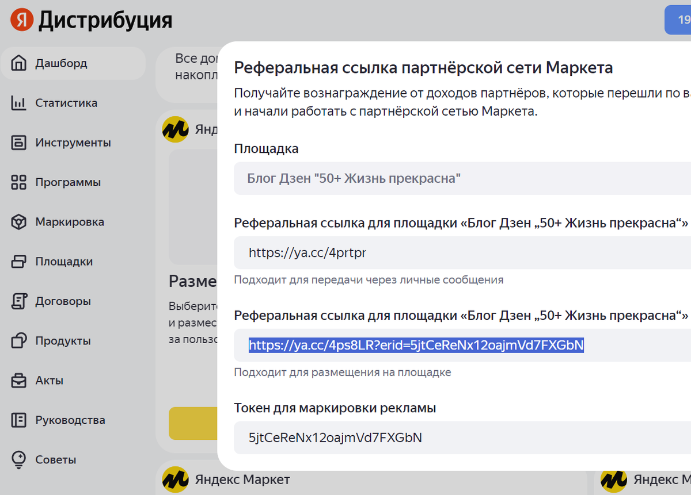Click Yandex Market logo beside bottom Яндекс Маркет
The width and height of the screenshot is (691, 495).
(176, 480)
